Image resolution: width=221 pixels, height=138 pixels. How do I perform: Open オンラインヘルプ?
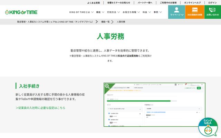pos(192,3)
